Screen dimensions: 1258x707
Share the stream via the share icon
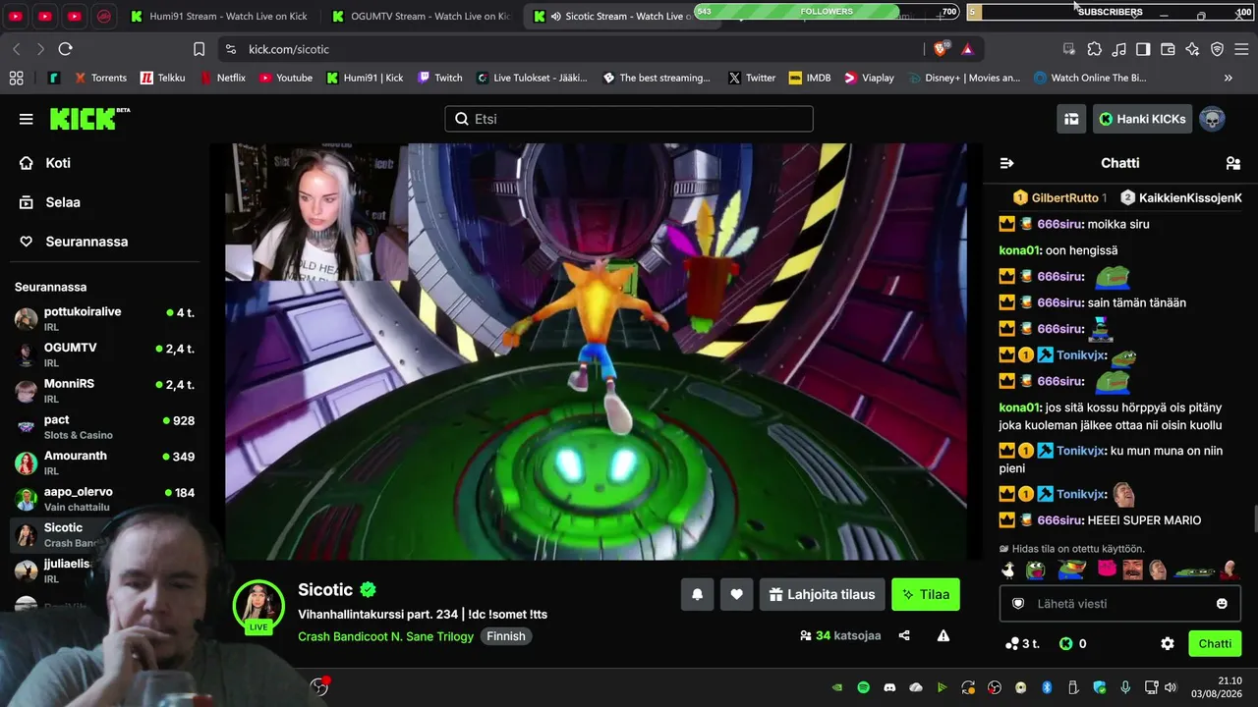[904, 635]
